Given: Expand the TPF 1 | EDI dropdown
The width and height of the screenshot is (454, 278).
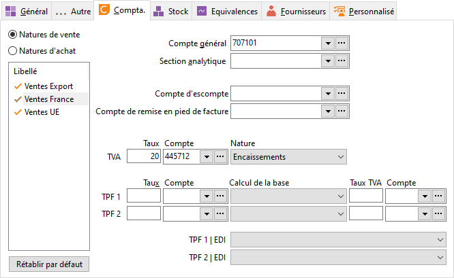Looking at the screenshot, I should (338, 240).
